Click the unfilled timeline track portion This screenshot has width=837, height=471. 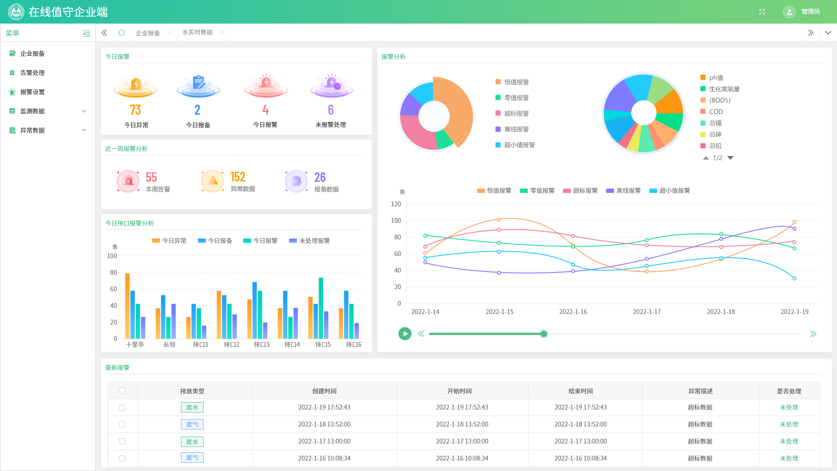674,334
